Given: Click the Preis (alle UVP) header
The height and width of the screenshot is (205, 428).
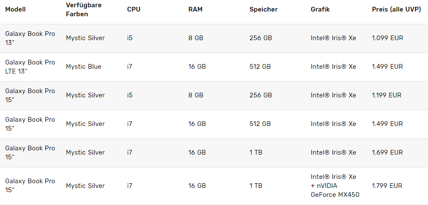Looking at the screenshot, I should point(396,9).
